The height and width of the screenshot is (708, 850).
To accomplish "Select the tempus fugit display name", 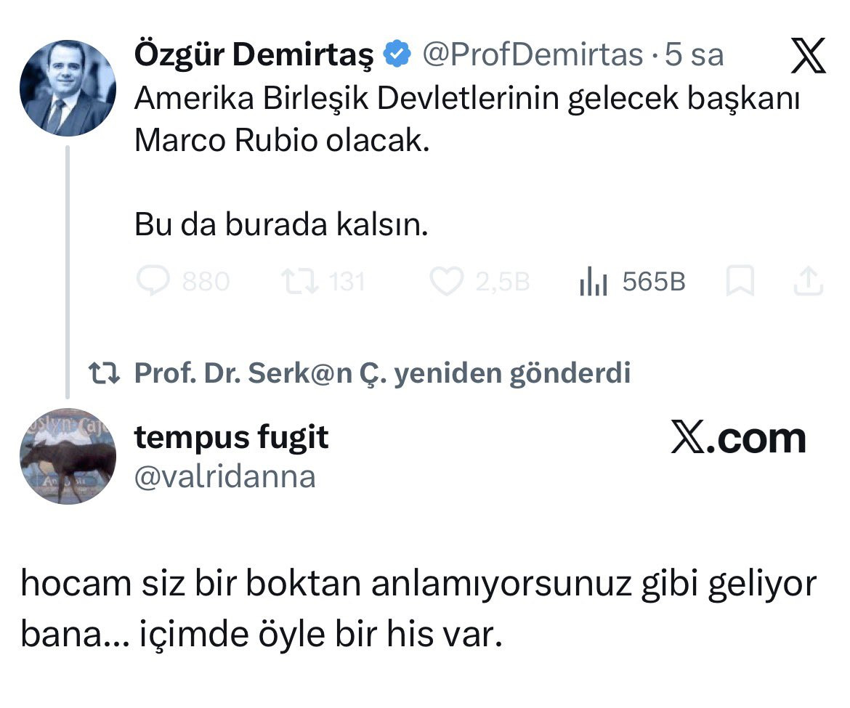I will click(231, 438).
